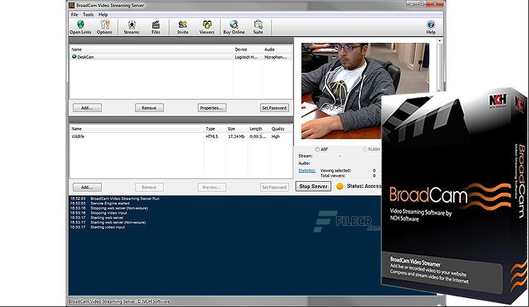529x307 pixels.
Task: Click Add button under files list
Action: pyautogui.click(x=87, y=187)
